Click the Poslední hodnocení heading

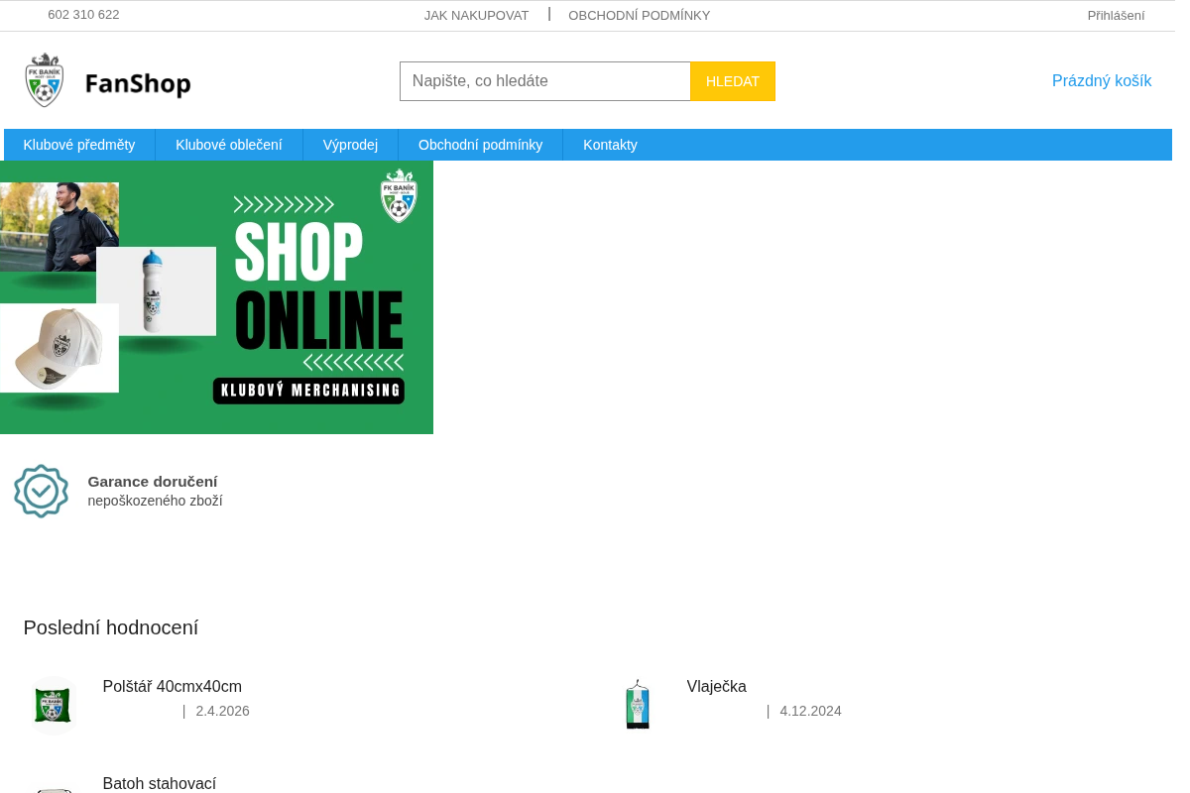coord(111,627)
